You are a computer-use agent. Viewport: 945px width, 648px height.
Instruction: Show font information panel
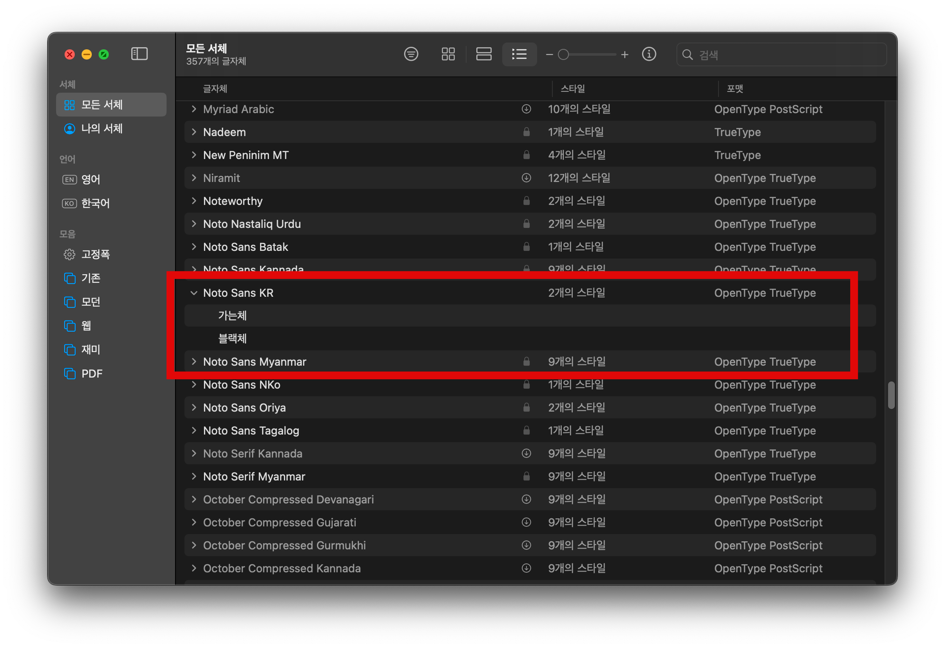(649, 54)
